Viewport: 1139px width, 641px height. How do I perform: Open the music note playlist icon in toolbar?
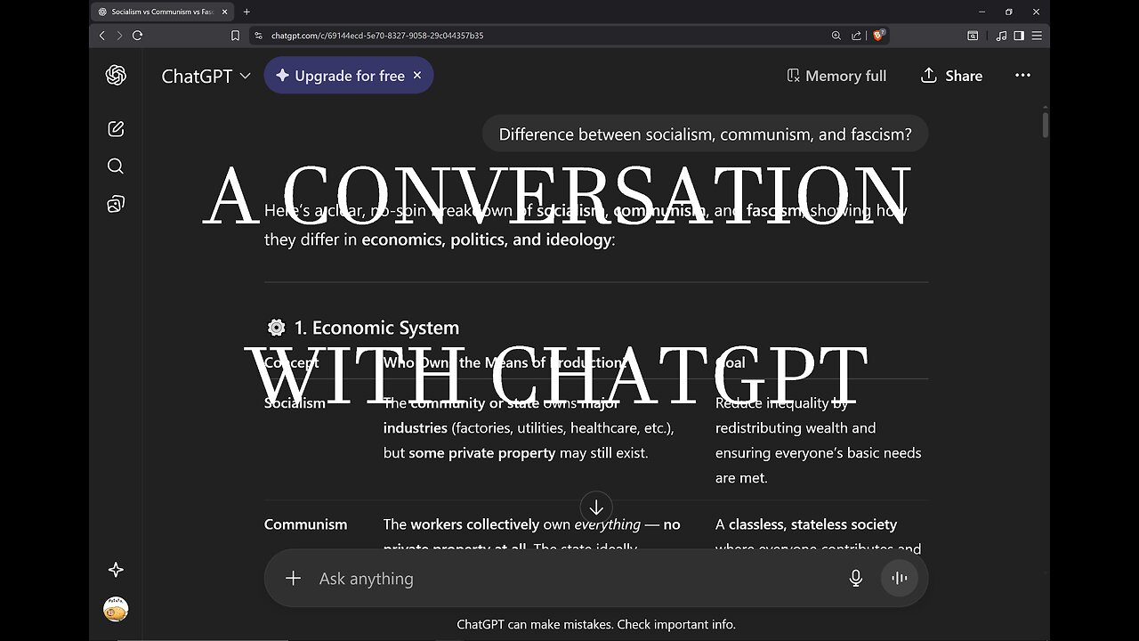pos(1002,36)
